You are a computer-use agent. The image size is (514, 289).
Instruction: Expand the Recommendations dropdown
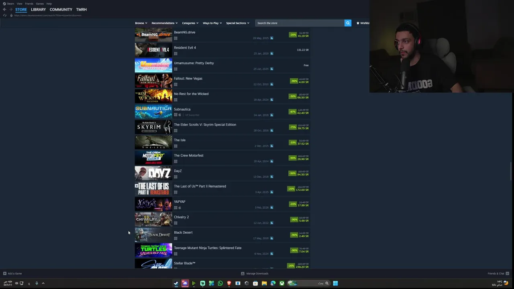coord(164,23)
